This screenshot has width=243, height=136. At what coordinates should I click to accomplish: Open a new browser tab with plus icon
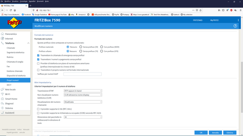30,6
